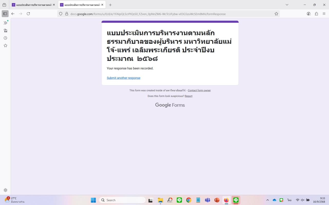Screen dimensions: 329x205
Task: Click the Report link
Action: (188, 96)
